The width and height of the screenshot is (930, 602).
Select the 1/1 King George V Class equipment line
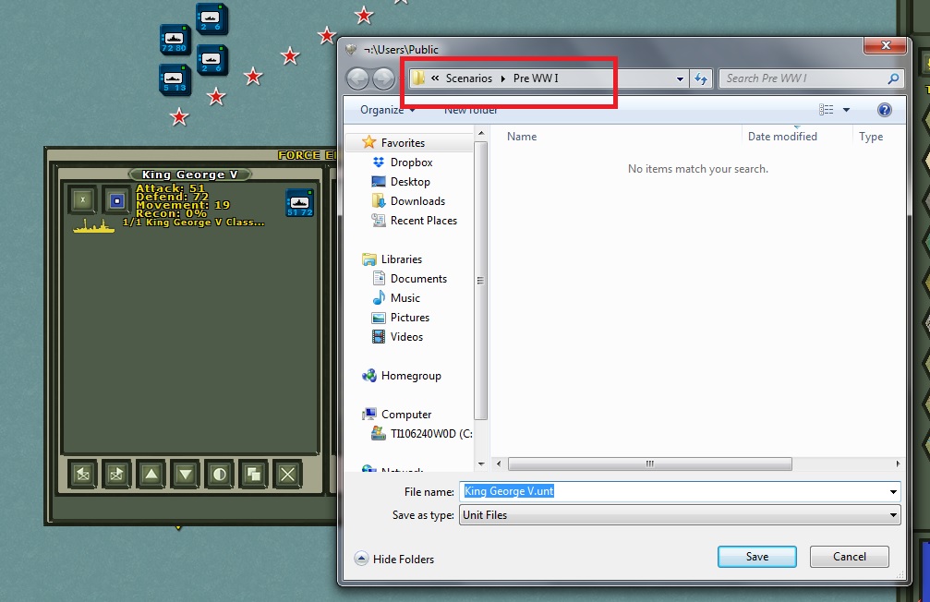[193, 223]
